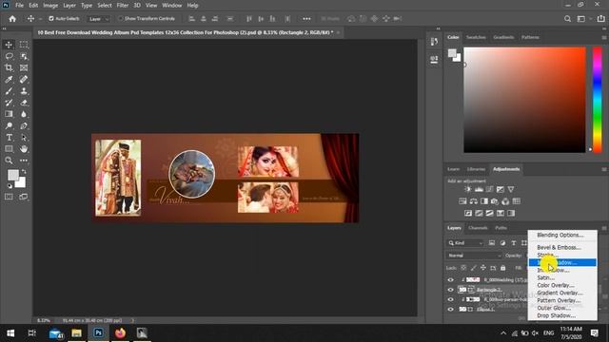
Task: Open the Edit Toolbar ellipsis
Action: tap(24, 161)
